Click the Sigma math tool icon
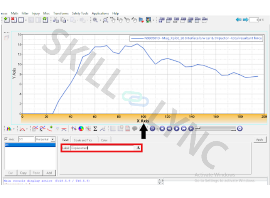The height and width of the screenshot is (198, 270). [x=95, y=129]
